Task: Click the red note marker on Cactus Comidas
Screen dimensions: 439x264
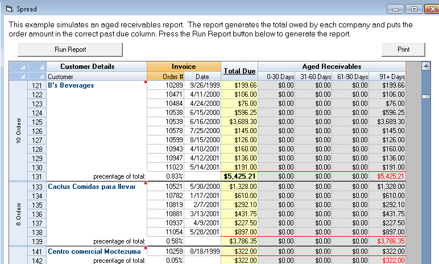Action: (146, 183)
